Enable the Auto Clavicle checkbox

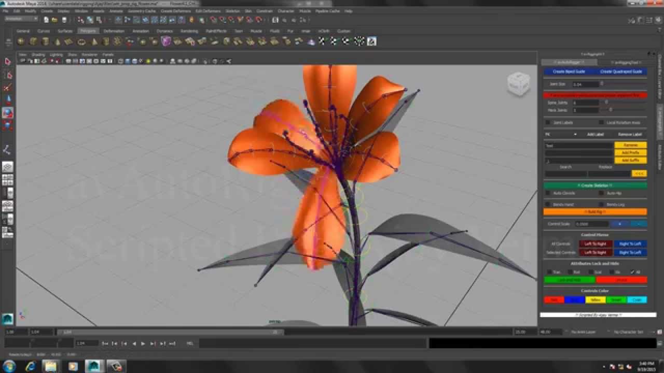548,193
